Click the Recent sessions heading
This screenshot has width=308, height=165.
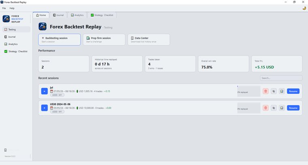(48, 78)
